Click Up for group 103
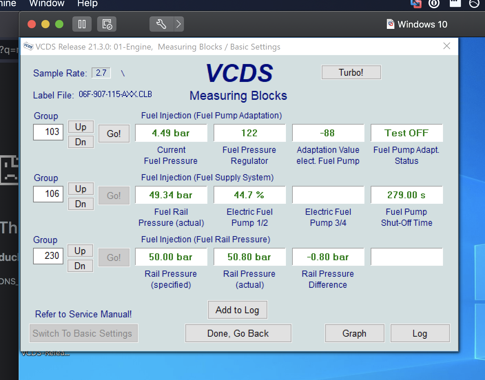 point(81,127)
